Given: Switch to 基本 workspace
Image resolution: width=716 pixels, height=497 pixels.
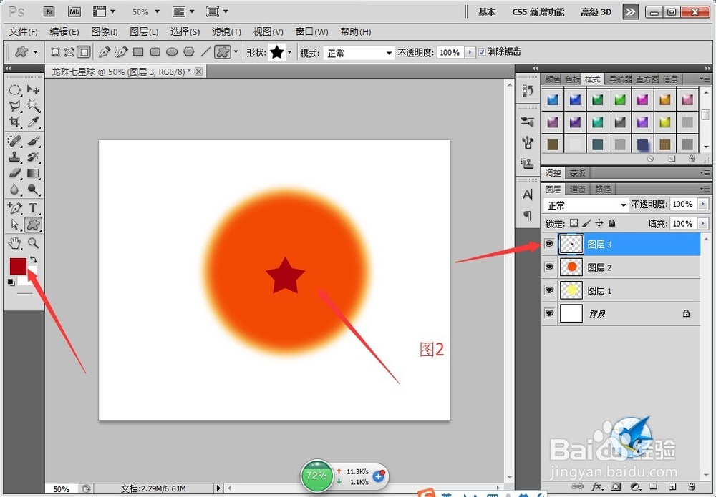Looking at the screenshot, I should point(487,12).
